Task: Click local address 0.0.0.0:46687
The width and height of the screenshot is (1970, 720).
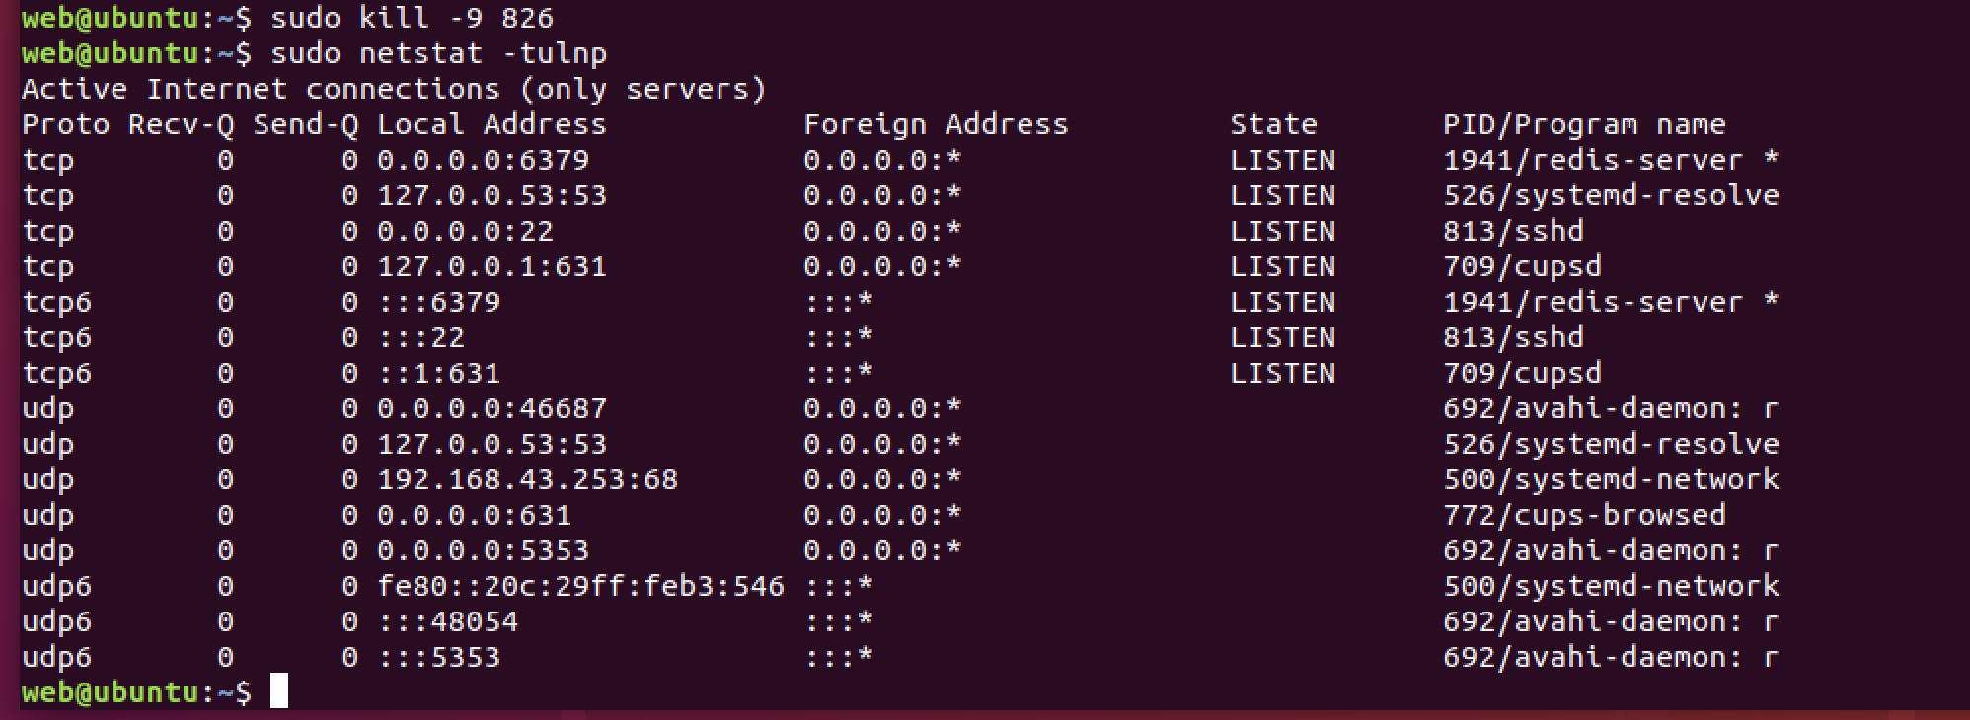Action: 492,408
